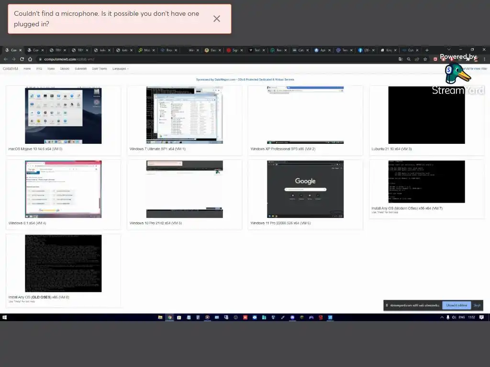Open the macOS Mojave 10.14.6 VM thumbnail
This screenshot has width=490, height=367.
pos(63,115)
